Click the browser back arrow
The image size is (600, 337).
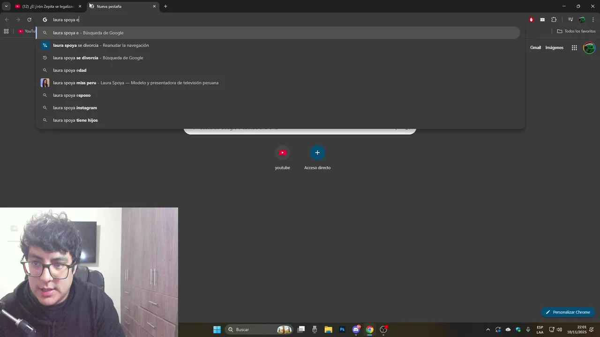[7, 20]
